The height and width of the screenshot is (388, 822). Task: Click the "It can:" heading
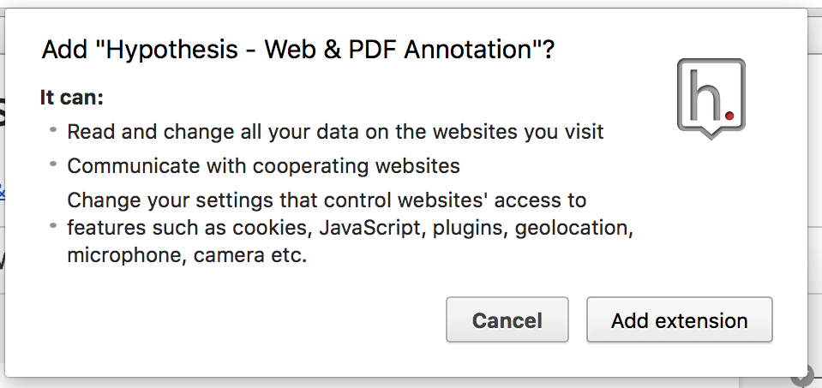[x=72, y=98]
